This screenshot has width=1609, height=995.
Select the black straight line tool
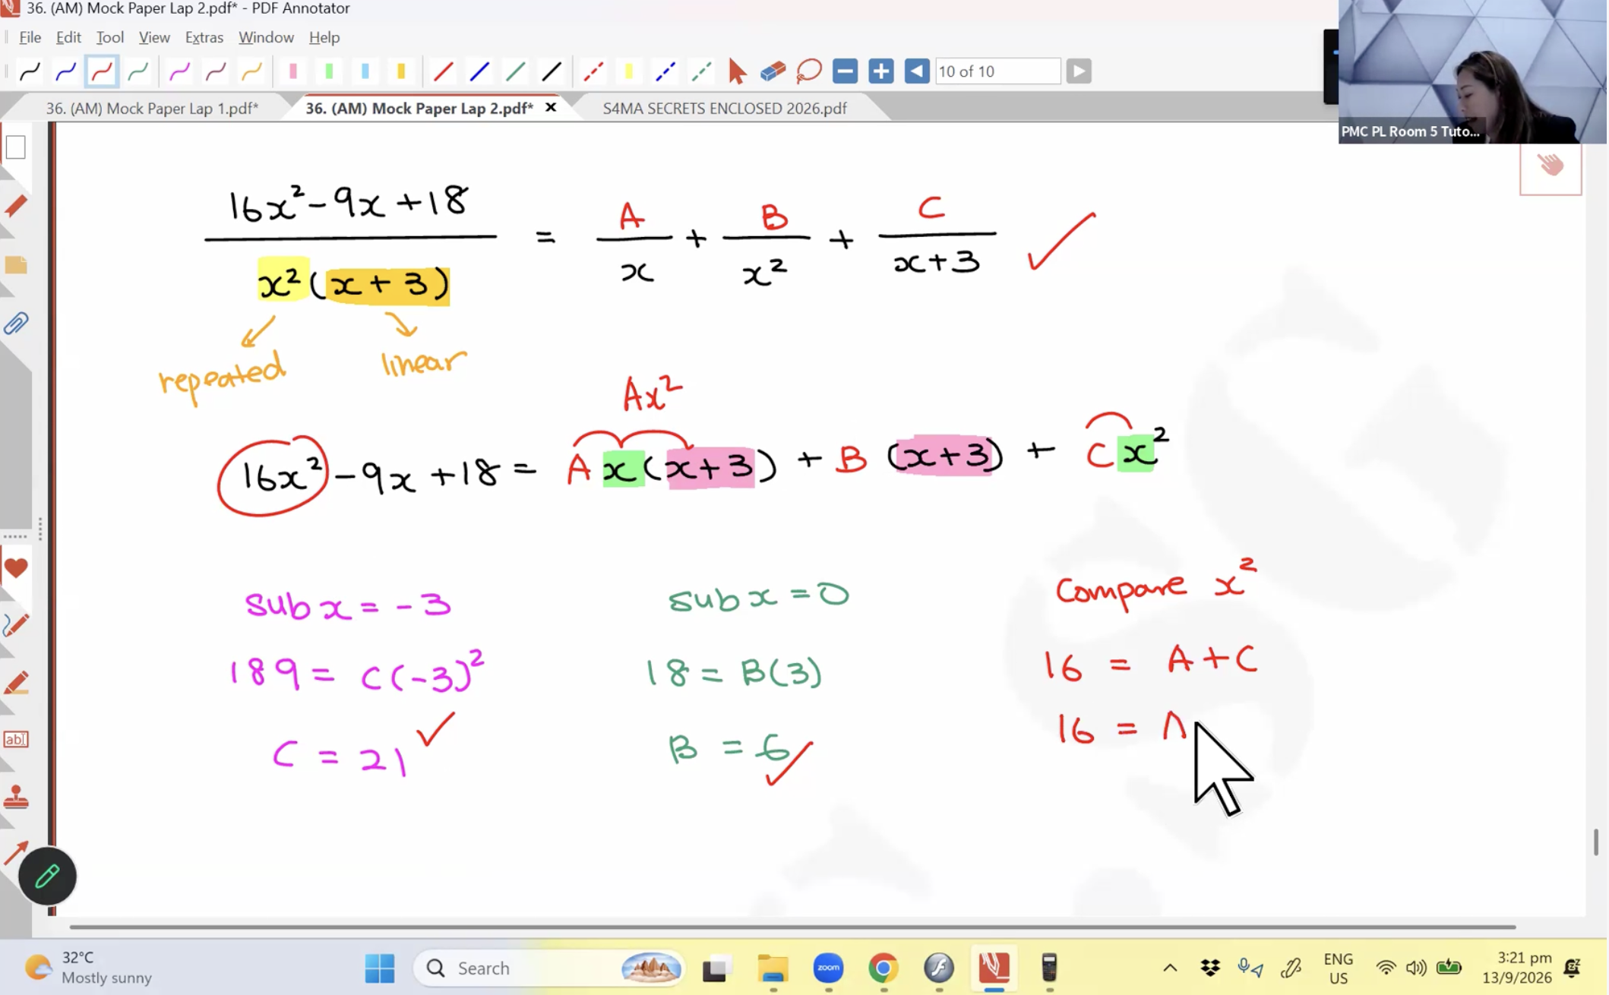click(552, 71)
